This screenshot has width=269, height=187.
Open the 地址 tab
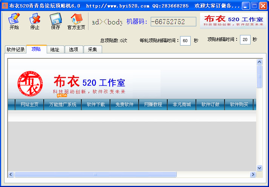coord(55,50)
